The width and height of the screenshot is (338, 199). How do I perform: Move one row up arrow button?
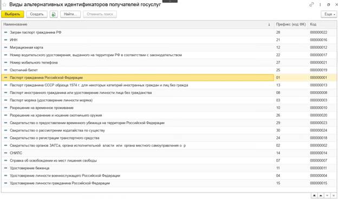pos(321,196)
